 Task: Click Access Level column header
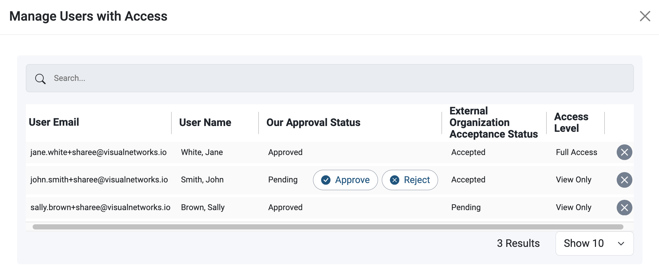(571, 122)
